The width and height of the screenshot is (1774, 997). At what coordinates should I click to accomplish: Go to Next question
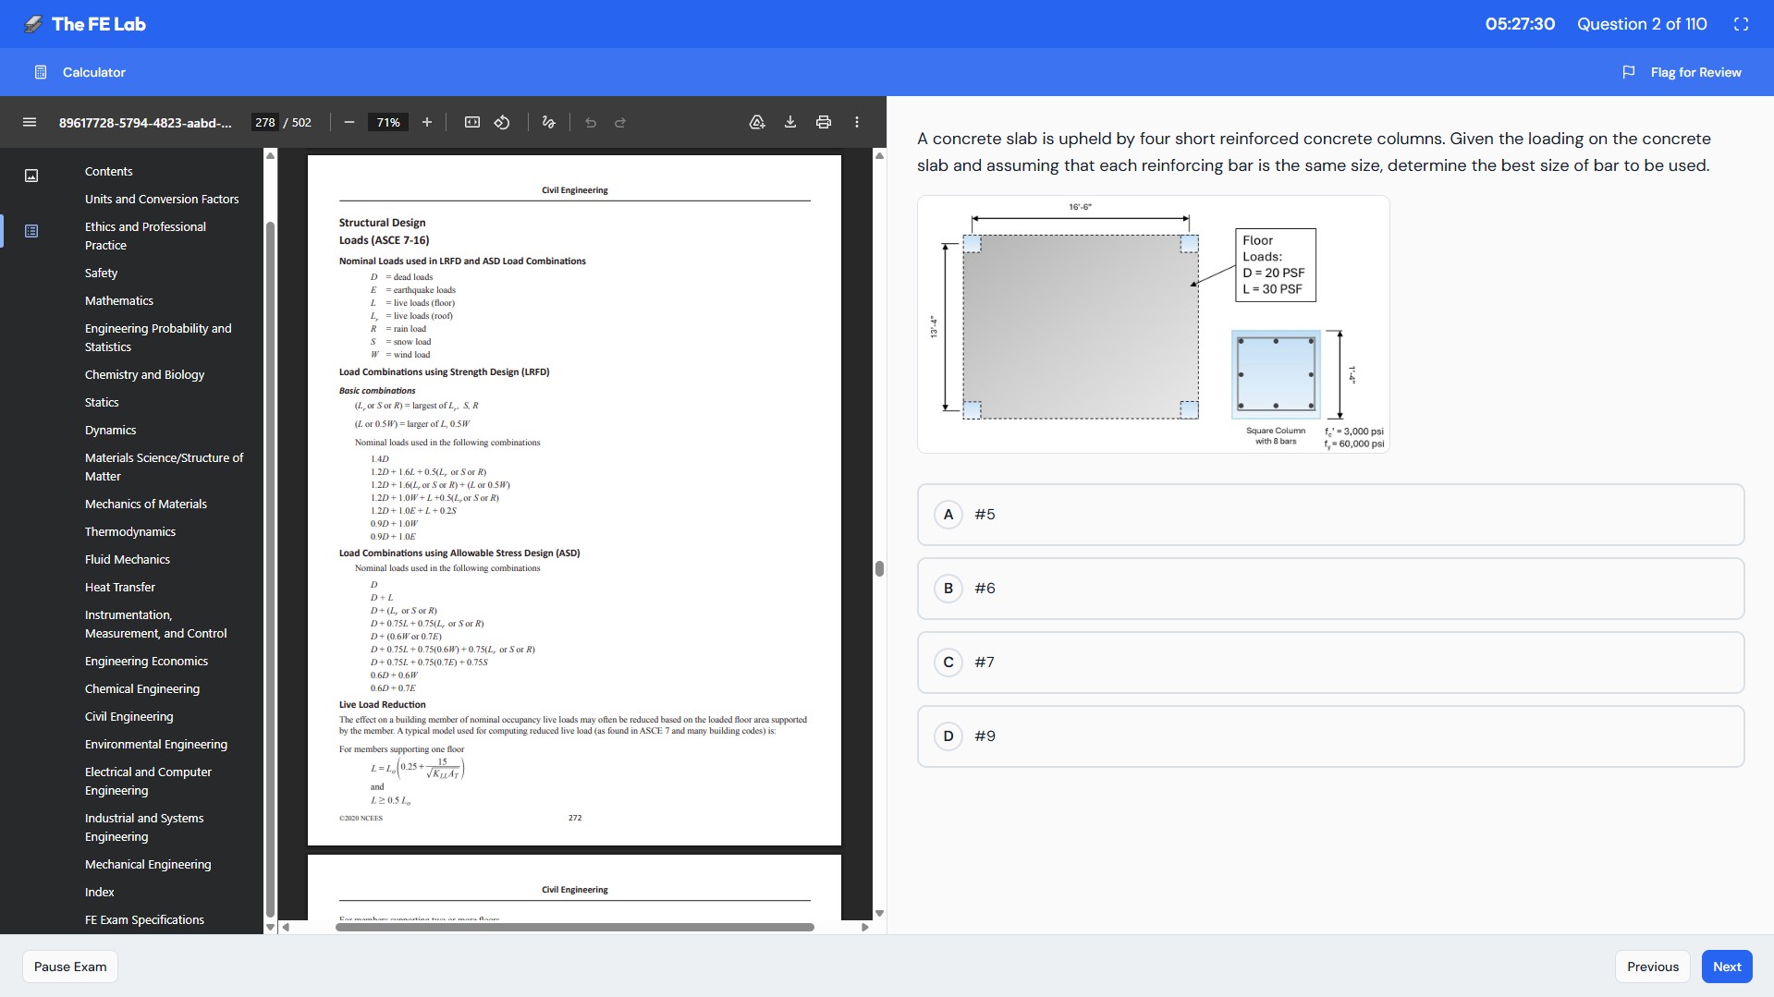pyautogui.click(x=1726, y=967)
